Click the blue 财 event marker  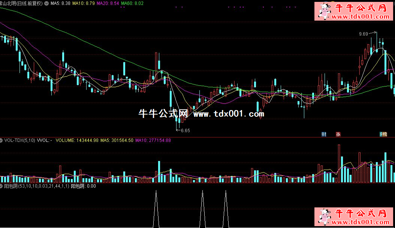pos(324,134)
